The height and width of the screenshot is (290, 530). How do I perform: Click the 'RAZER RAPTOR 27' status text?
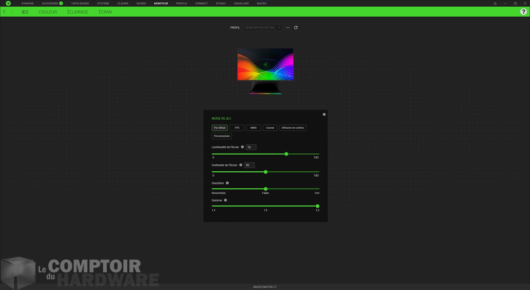[265, 287]
